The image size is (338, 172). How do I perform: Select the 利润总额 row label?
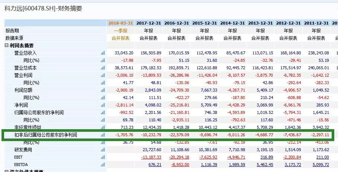[23, 90]
